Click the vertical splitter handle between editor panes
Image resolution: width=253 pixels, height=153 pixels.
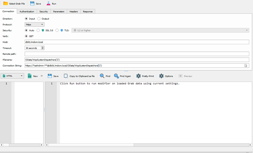[x=44, y=110]
